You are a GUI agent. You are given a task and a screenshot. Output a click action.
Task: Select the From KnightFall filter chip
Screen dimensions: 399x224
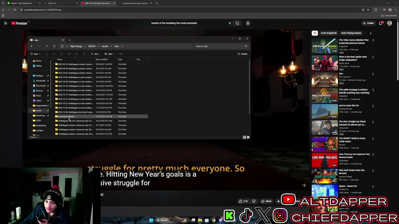point(329,33)
